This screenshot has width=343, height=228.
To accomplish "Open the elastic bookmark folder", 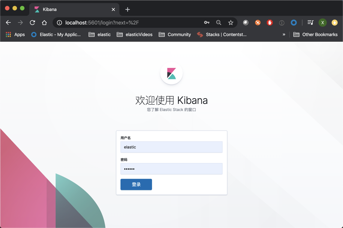I will [x=99, y=34].
